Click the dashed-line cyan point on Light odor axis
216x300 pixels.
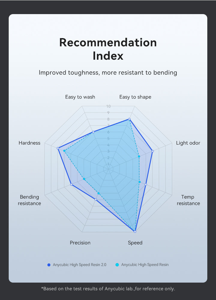(139, 156)
